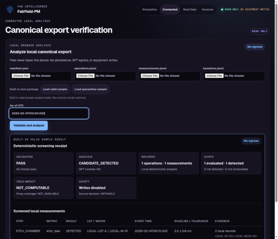Click the event time '2026-02-14T09:15:00Z' cell
This screenshot has height=239, width=278.
[x=151, y=231]
